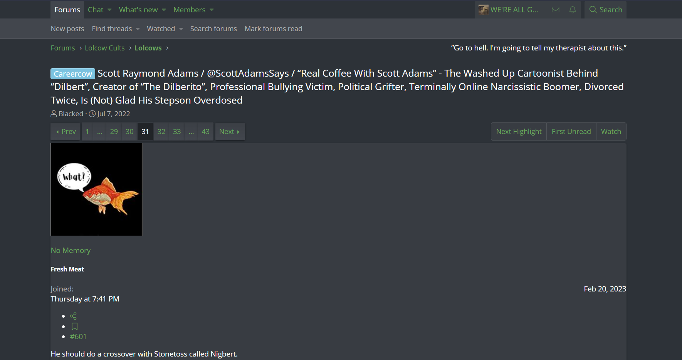Jump to page 30

(x=129, y=132)
